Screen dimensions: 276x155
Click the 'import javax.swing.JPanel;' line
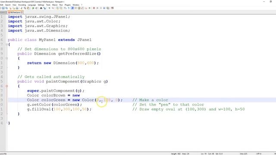tap(39, 17)
